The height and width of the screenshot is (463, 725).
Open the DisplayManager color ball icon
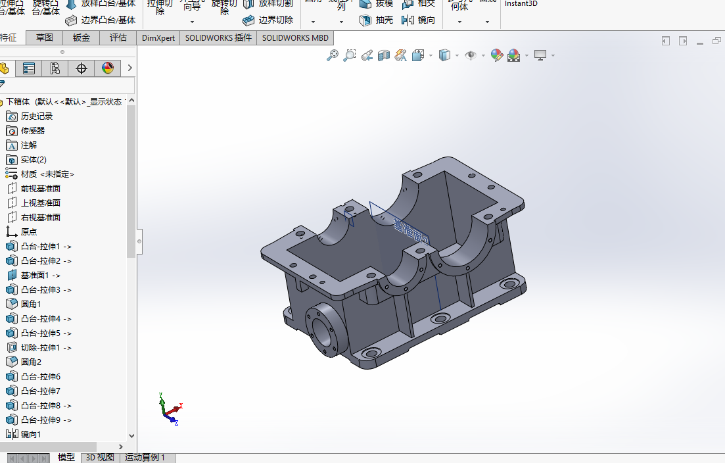tap(108, 69)
